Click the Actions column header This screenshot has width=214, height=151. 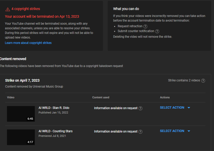pyautogui.click(x=165, y=97)
